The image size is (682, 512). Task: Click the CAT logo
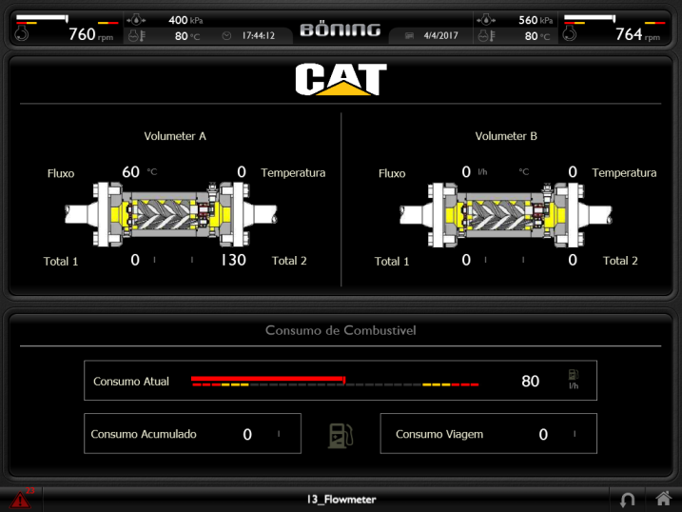coord(341,79)
